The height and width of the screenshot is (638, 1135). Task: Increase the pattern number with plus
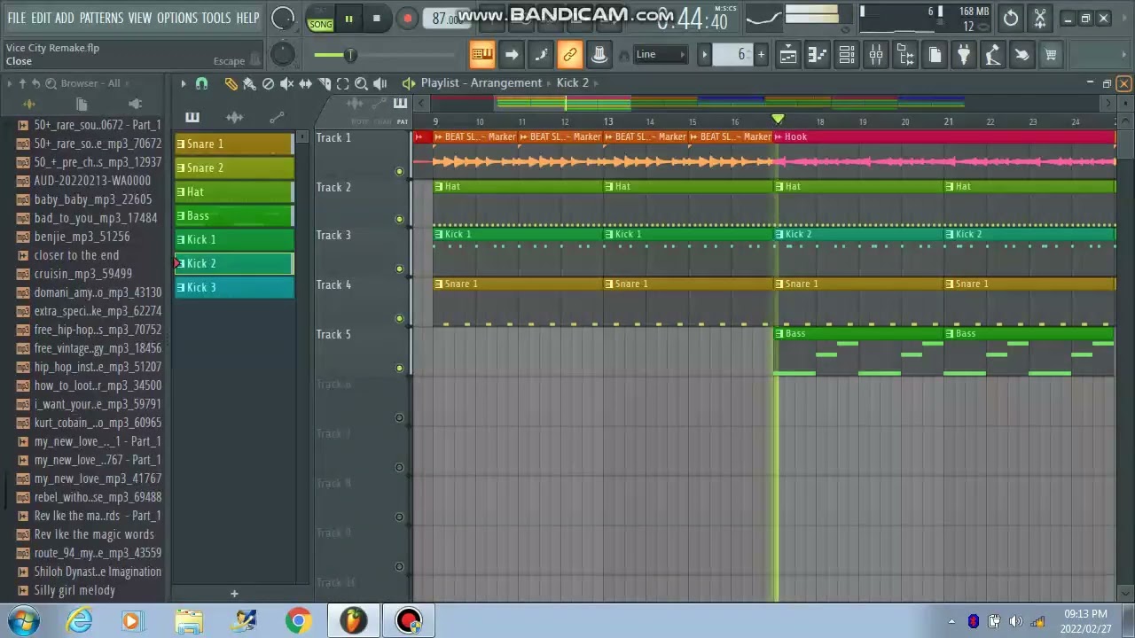[761, 55]
